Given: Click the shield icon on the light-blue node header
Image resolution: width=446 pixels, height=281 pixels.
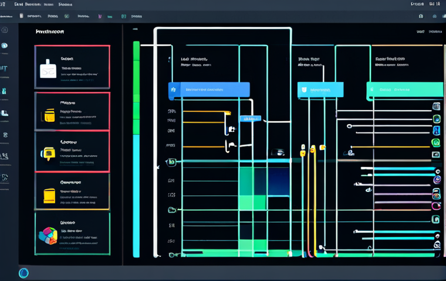Looking at the screenshot, I should coord(304,90).
